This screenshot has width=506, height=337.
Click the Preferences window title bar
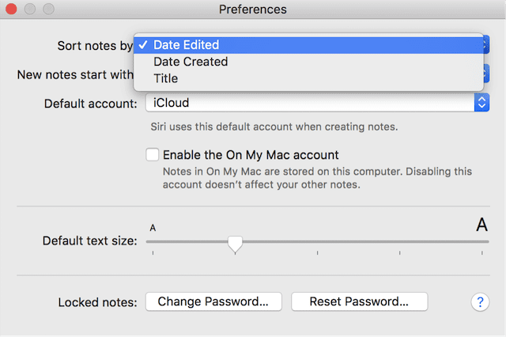point(252,10)
